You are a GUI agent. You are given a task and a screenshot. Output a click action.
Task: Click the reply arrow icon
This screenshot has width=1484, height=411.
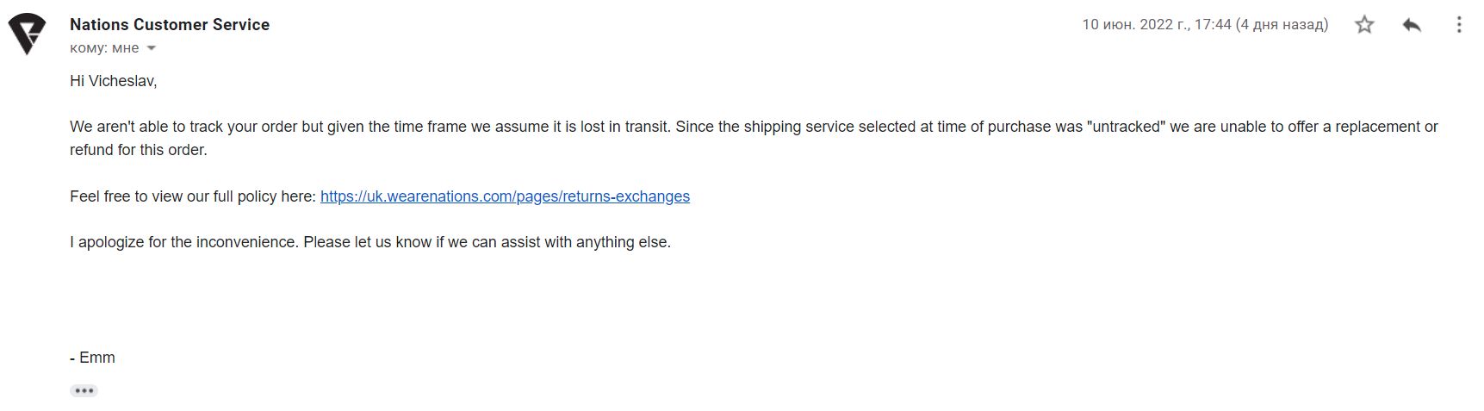(x=1412, y=25)
